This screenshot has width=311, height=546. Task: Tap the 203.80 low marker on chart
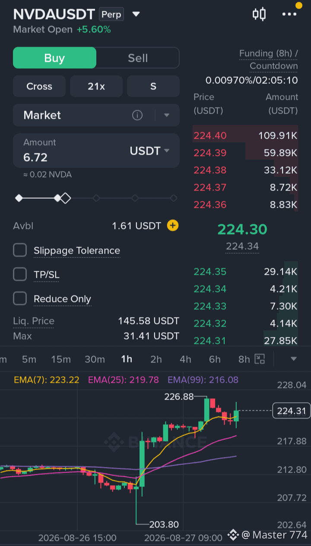[164, 525]
